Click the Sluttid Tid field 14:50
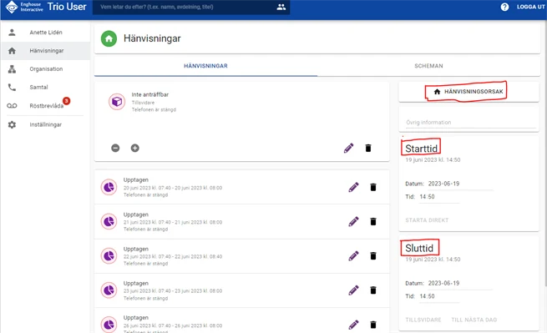This screenshot has width=547, height=333. point(439,296)
